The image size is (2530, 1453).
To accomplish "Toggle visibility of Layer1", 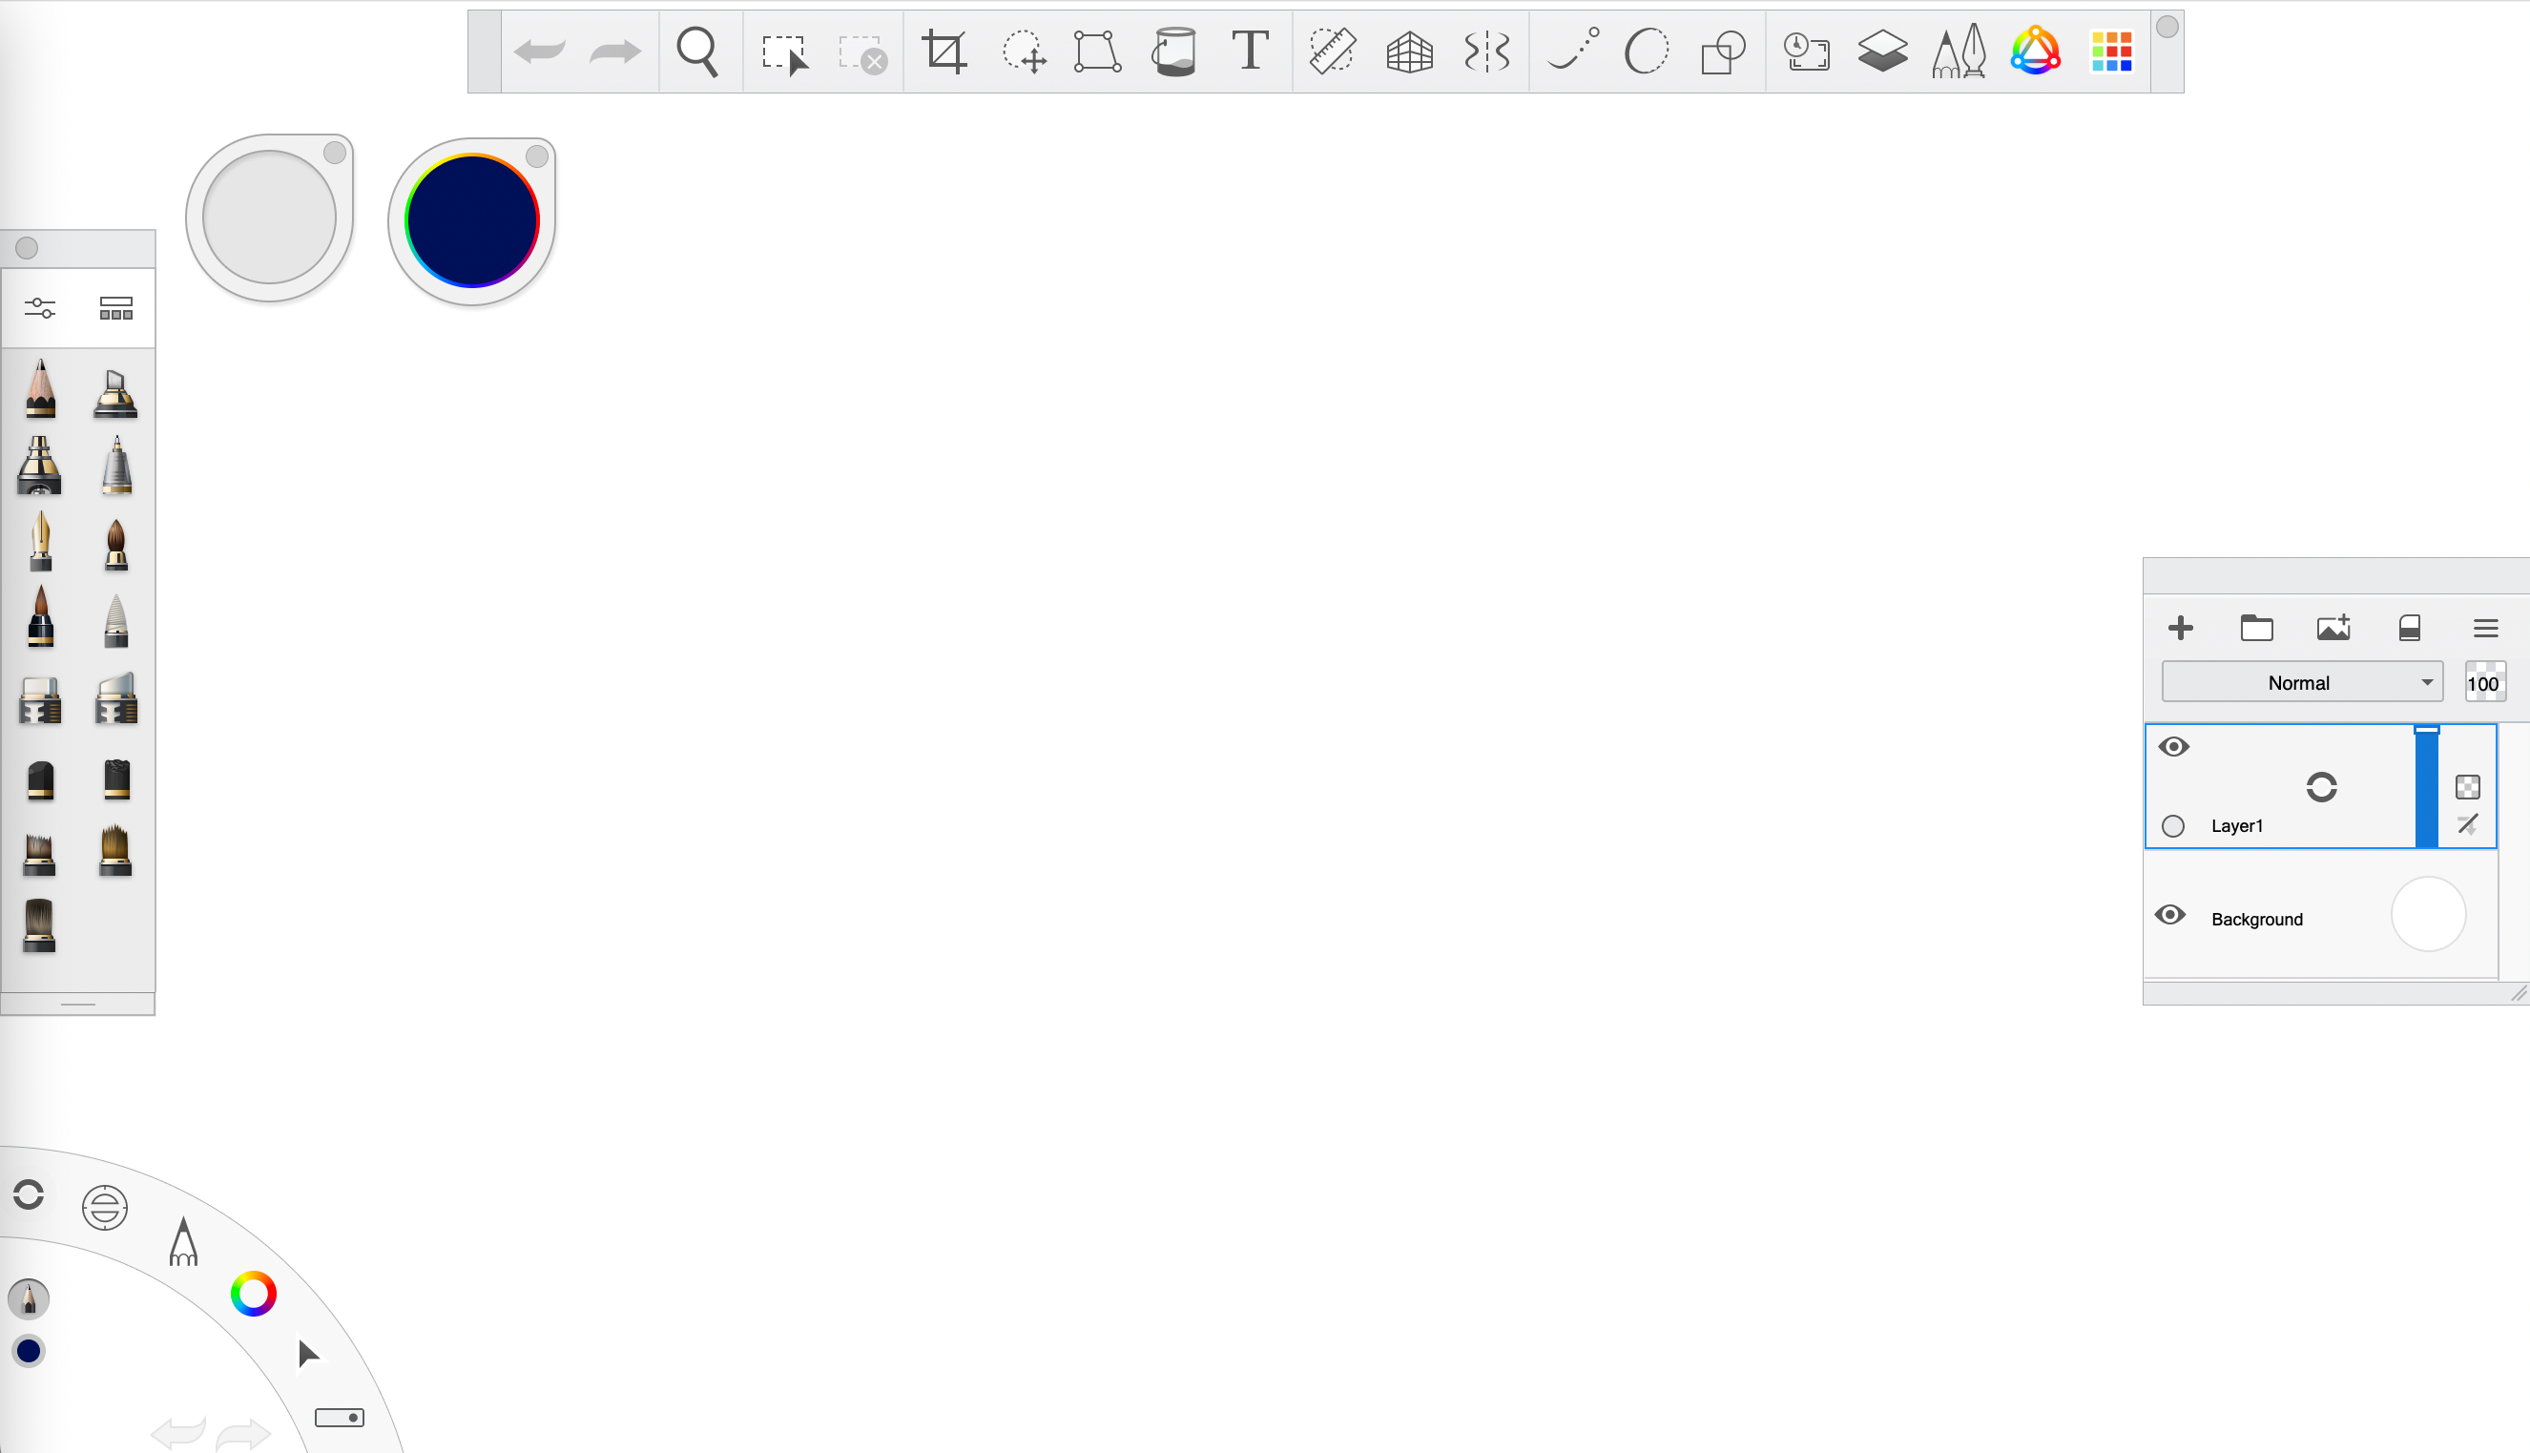I will click(2174, 746).
